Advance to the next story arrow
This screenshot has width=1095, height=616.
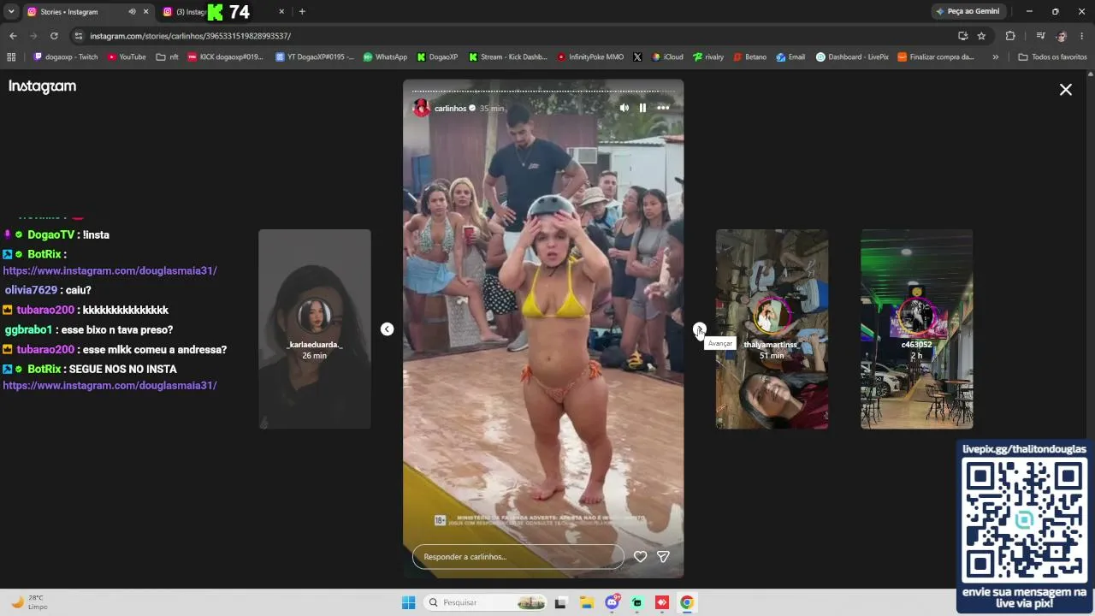[x=699, y=329]
